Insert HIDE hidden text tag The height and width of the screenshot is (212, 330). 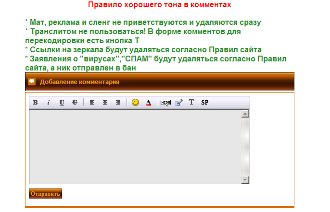[x=165, y=103]
